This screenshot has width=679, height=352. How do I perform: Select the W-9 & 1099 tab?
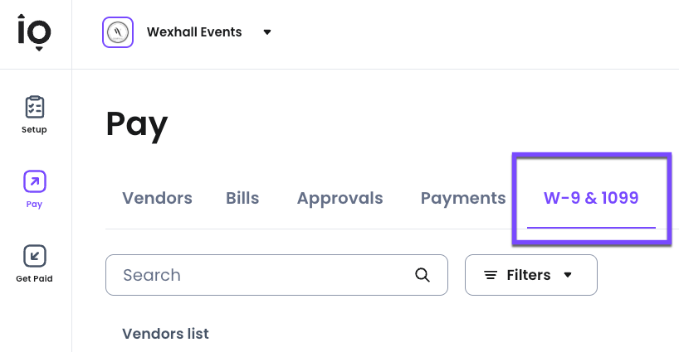(591, 199)
